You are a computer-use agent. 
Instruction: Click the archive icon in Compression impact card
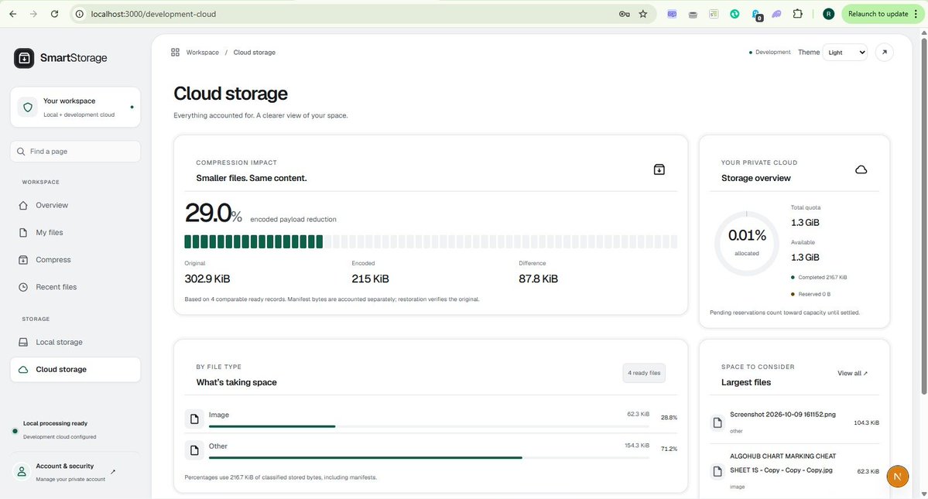[659, 169]
